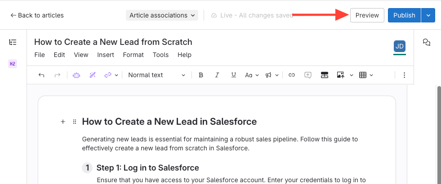This screenshot has height=184, width=441.
Task: Toggle underline formatting
Action: (x=233, y=75)
